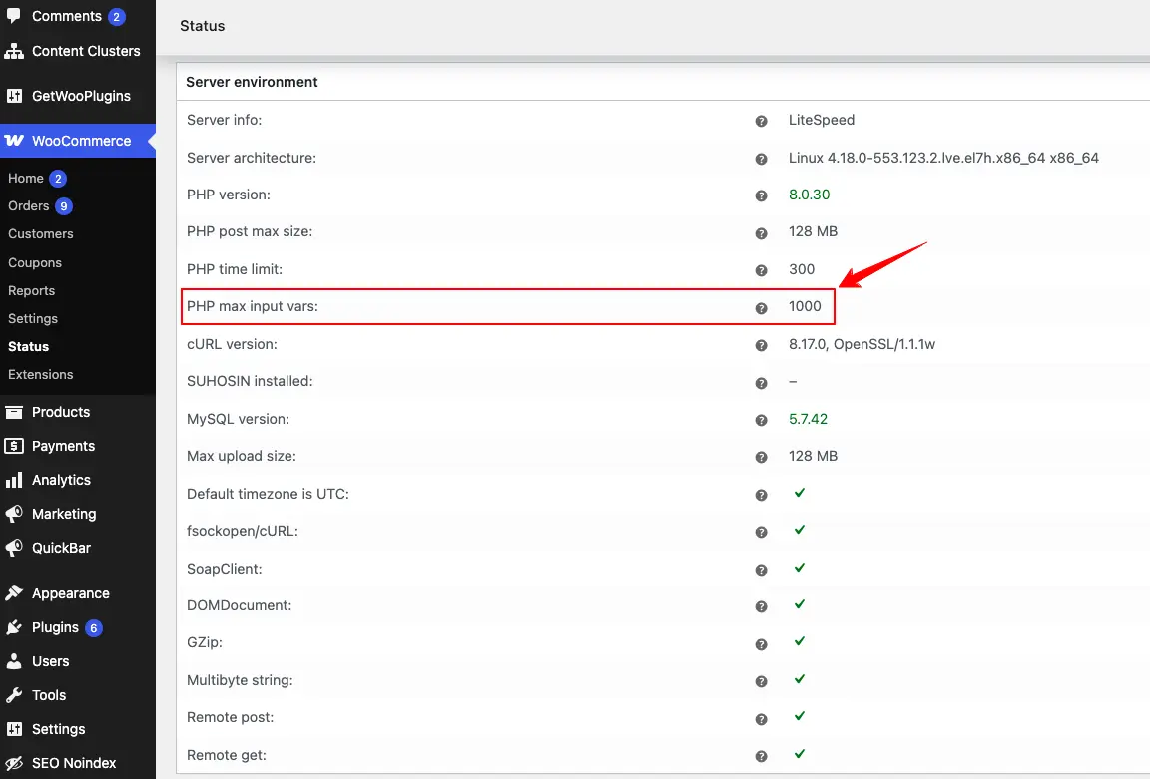Click the Products archive box icon

pos(14,412)
